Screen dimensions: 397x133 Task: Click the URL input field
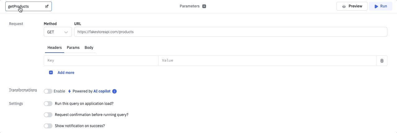click(x=230, y=32)
